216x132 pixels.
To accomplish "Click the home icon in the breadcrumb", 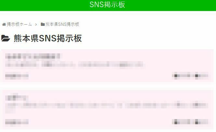I will (4, 25).
